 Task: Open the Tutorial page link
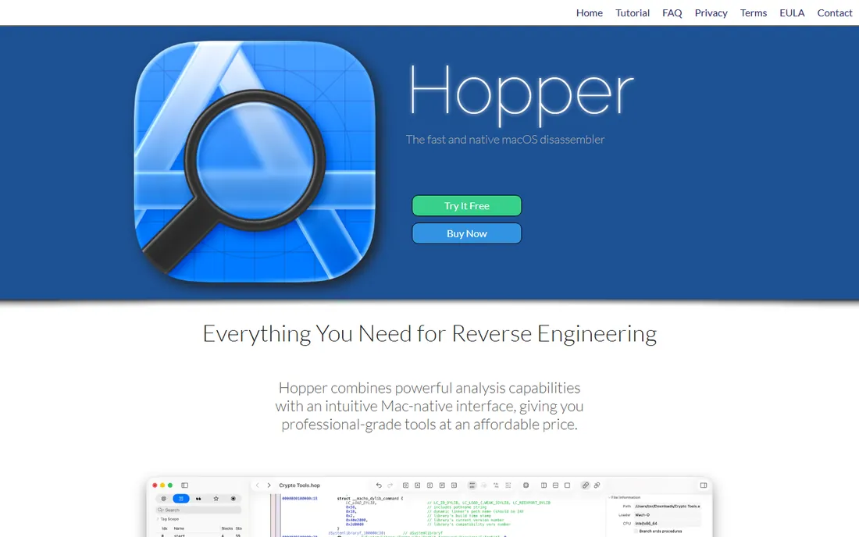(633, 12)
